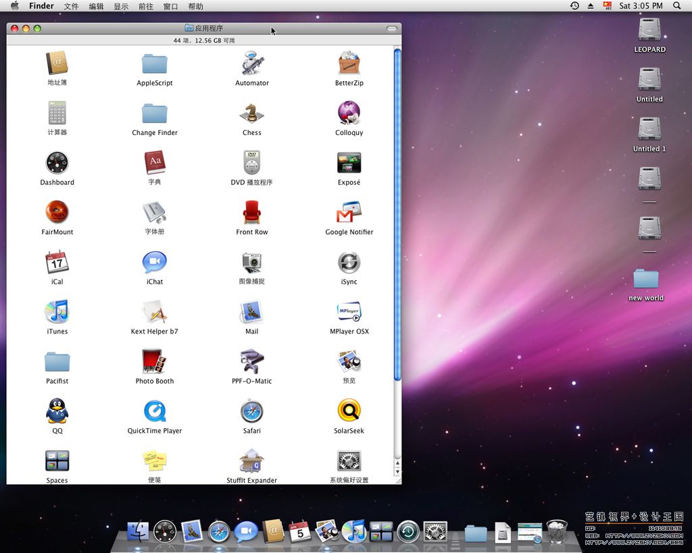Screen dimensions: 692x553
Task: Click the QuickTime Player icon
Action: pos(155,411)
